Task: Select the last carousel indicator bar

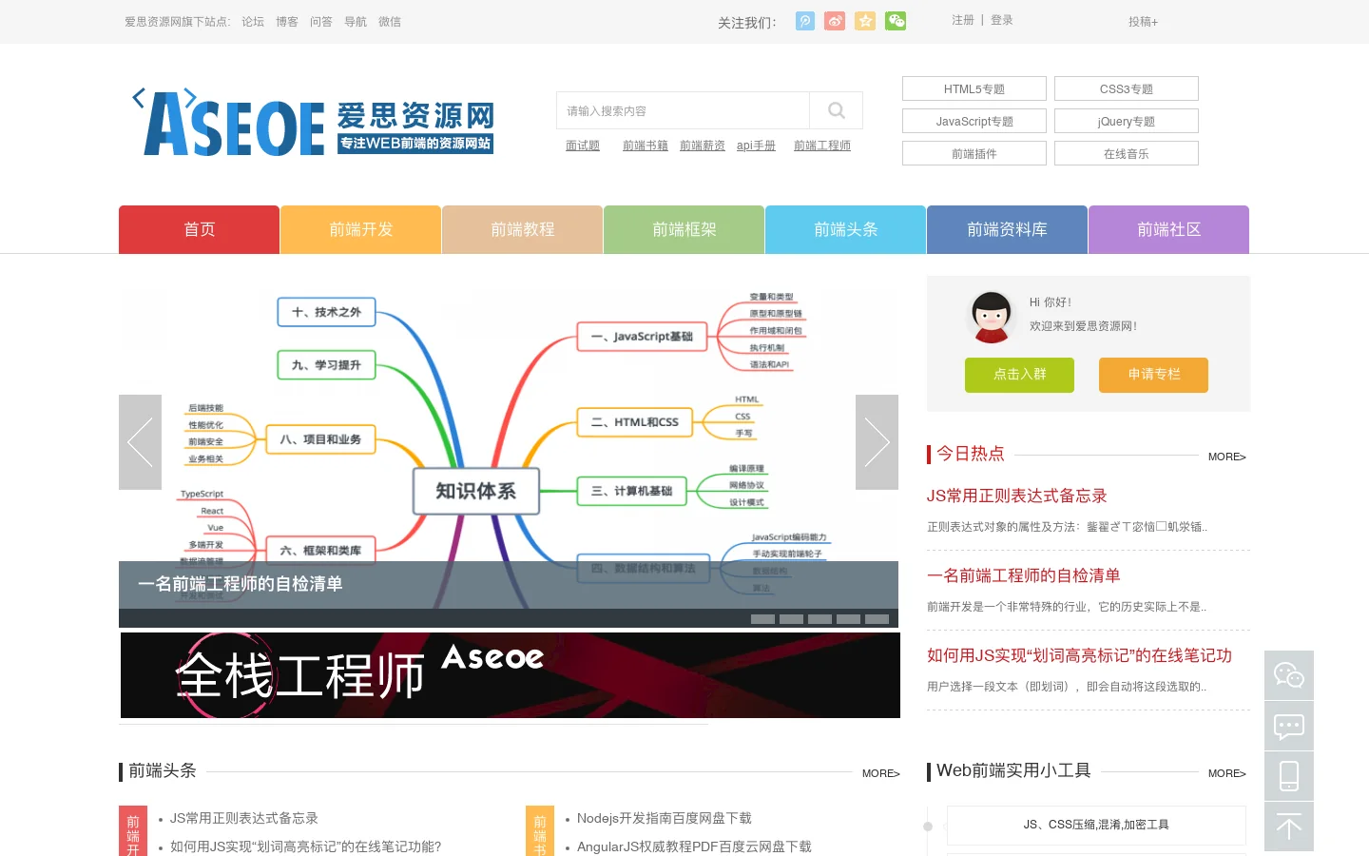Action: pos(877,619)
